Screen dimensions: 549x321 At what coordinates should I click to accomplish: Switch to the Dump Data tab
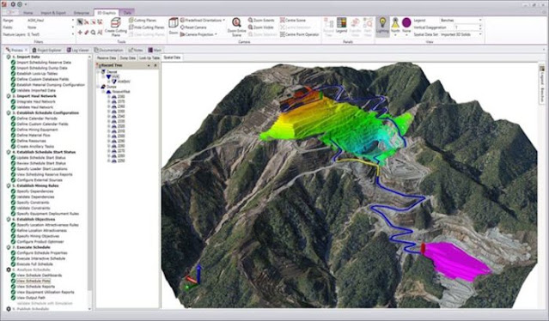point(127,58)
